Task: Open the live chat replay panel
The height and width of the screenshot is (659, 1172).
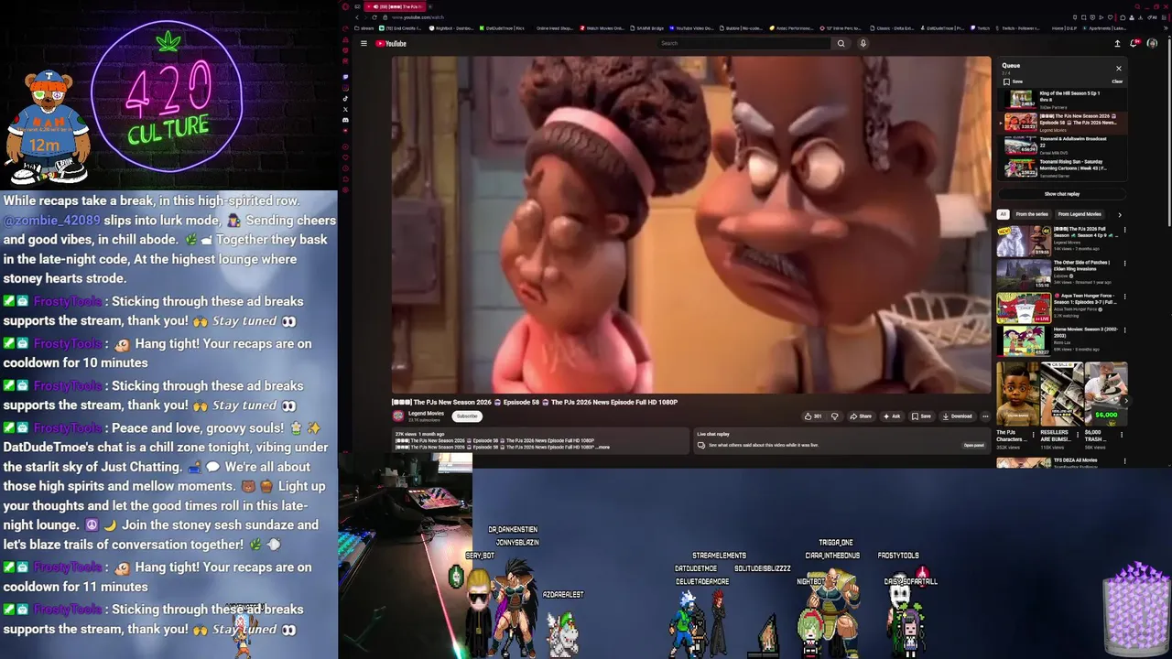Action: [x=973, y=446]
